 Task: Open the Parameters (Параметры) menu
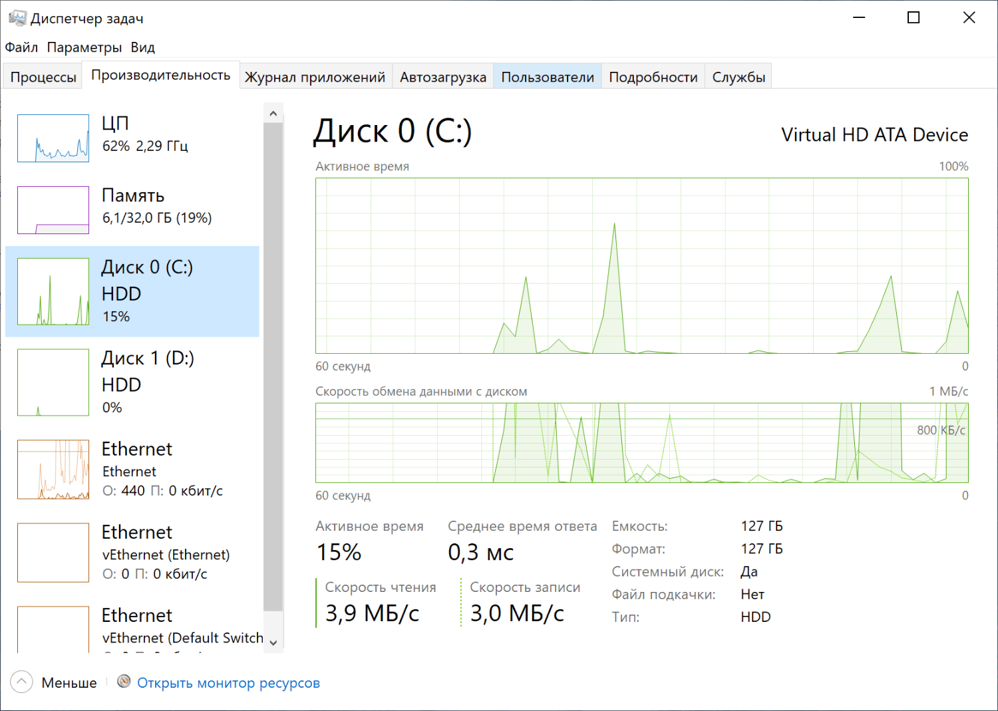pyautogui.click(x=84, y=47)
